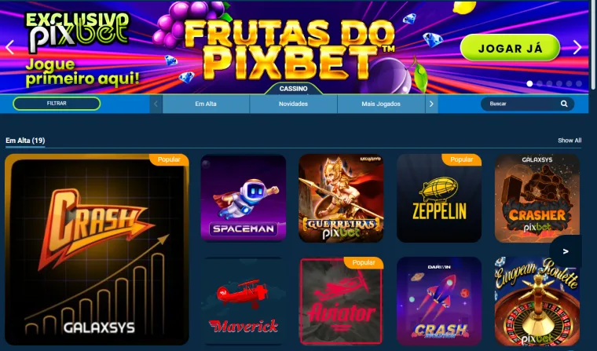Open the Spaceman game tile
Viewport: 597px width, 351px height.
pos(244,198)
